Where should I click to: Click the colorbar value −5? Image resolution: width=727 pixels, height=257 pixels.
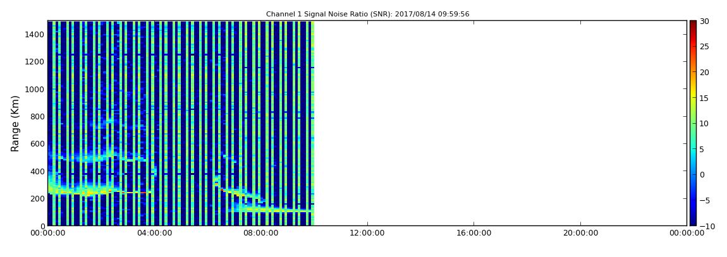coord(705,201)
